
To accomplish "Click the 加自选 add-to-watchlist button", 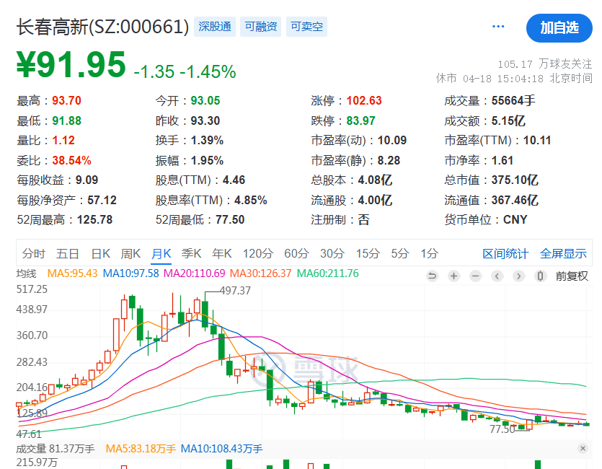I will point(559,26).
